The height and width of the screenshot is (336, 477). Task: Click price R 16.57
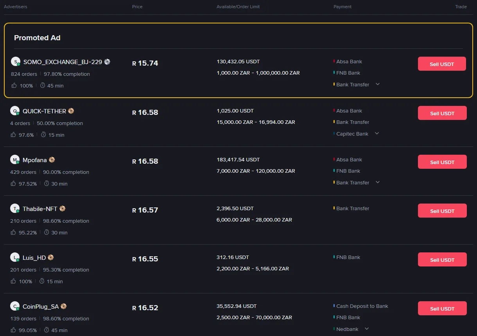145,210
